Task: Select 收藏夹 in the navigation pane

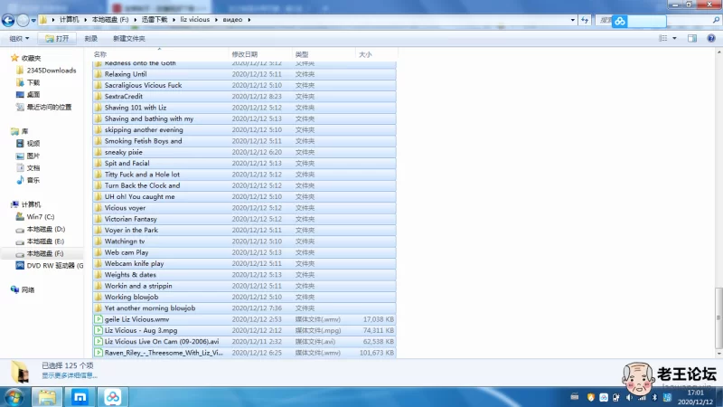Action: (31, 58)
